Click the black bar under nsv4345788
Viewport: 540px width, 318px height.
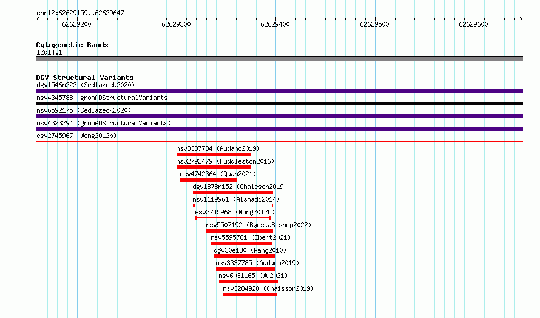279,104
